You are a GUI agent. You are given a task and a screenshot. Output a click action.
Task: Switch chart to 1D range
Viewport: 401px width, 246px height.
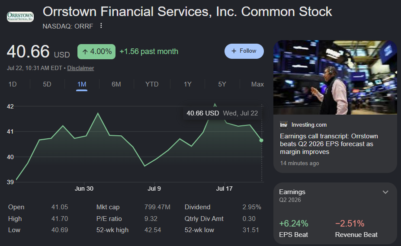(x=13, y=84)
